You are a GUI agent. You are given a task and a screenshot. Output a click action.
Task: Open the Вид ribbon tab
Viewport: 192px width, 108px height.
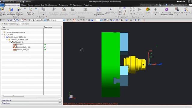coord(43,5)
